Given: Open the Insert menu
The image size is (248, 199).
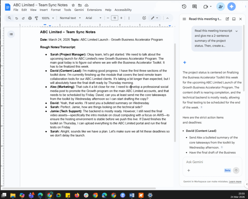Looking at the screenshot, I should [43, 10].
